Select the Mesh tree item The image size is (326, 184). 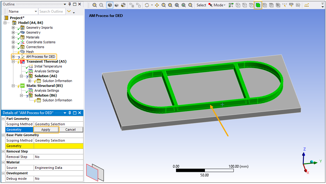[30, 52]
